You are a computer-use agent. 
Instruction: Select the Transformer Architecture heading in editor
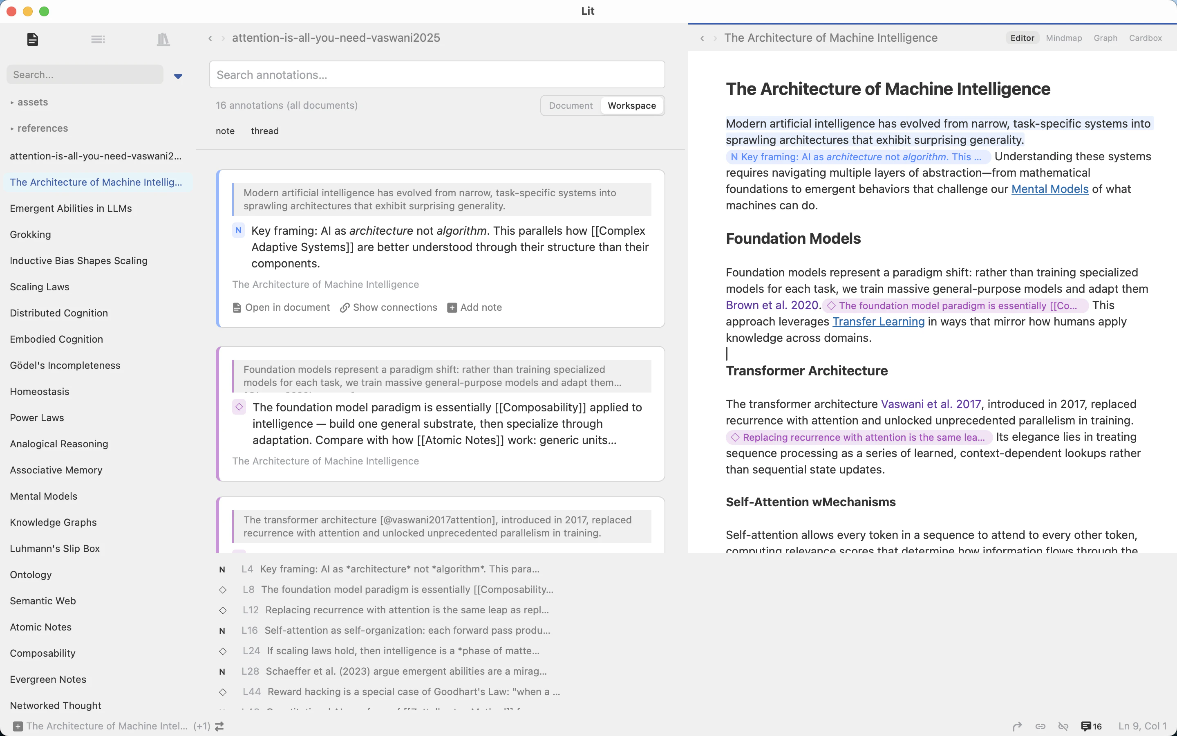click(806, 371)
